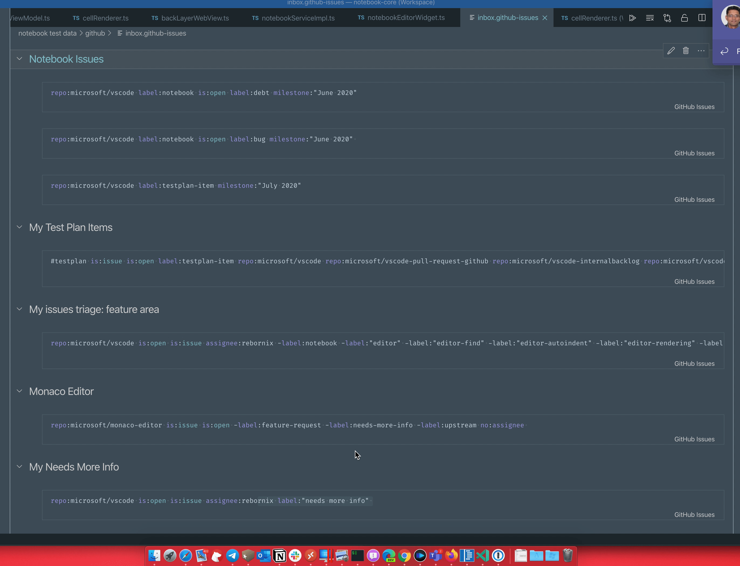Toggle the notebook lock icon
The width and height of the screenshot is (740, 566).
684,18
